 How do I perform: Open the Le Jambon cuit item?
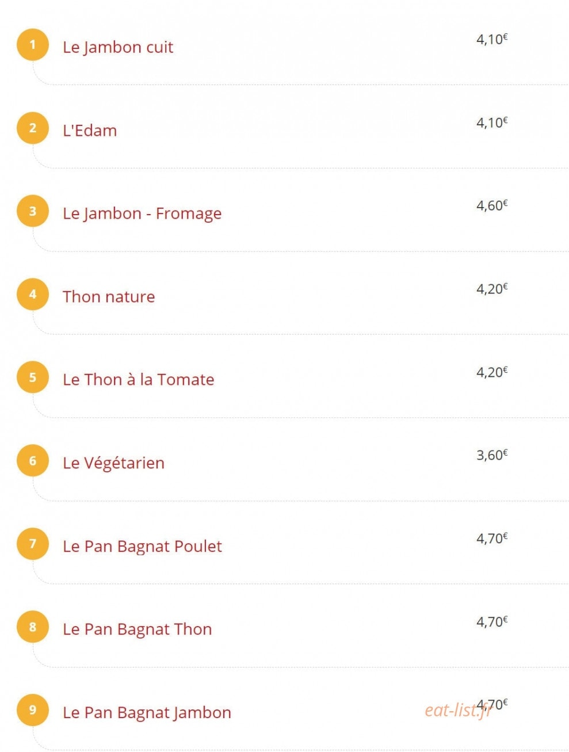coord(118,47)
